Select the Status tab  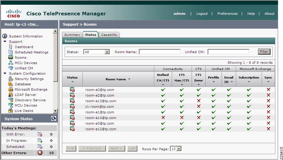(x=90, y=35)
